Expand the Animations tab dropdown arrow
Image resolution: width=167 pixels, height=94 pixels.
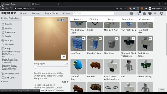135,19
